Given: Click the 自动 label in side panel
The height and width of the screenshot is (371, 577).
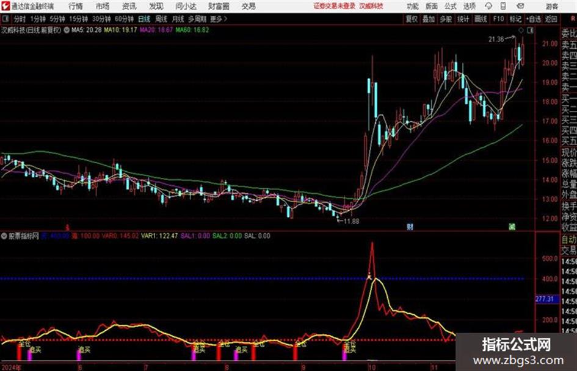Looking at the screenshot, I should tap(569, 239).
